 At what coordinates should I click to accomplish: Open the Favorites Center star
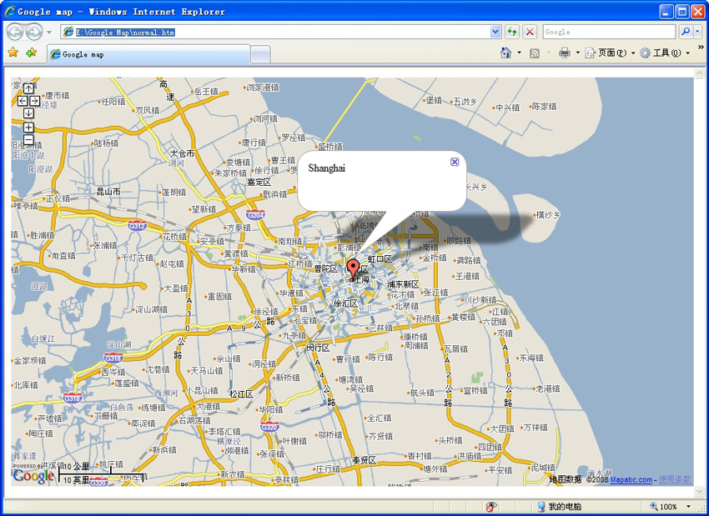pos(13,53)
